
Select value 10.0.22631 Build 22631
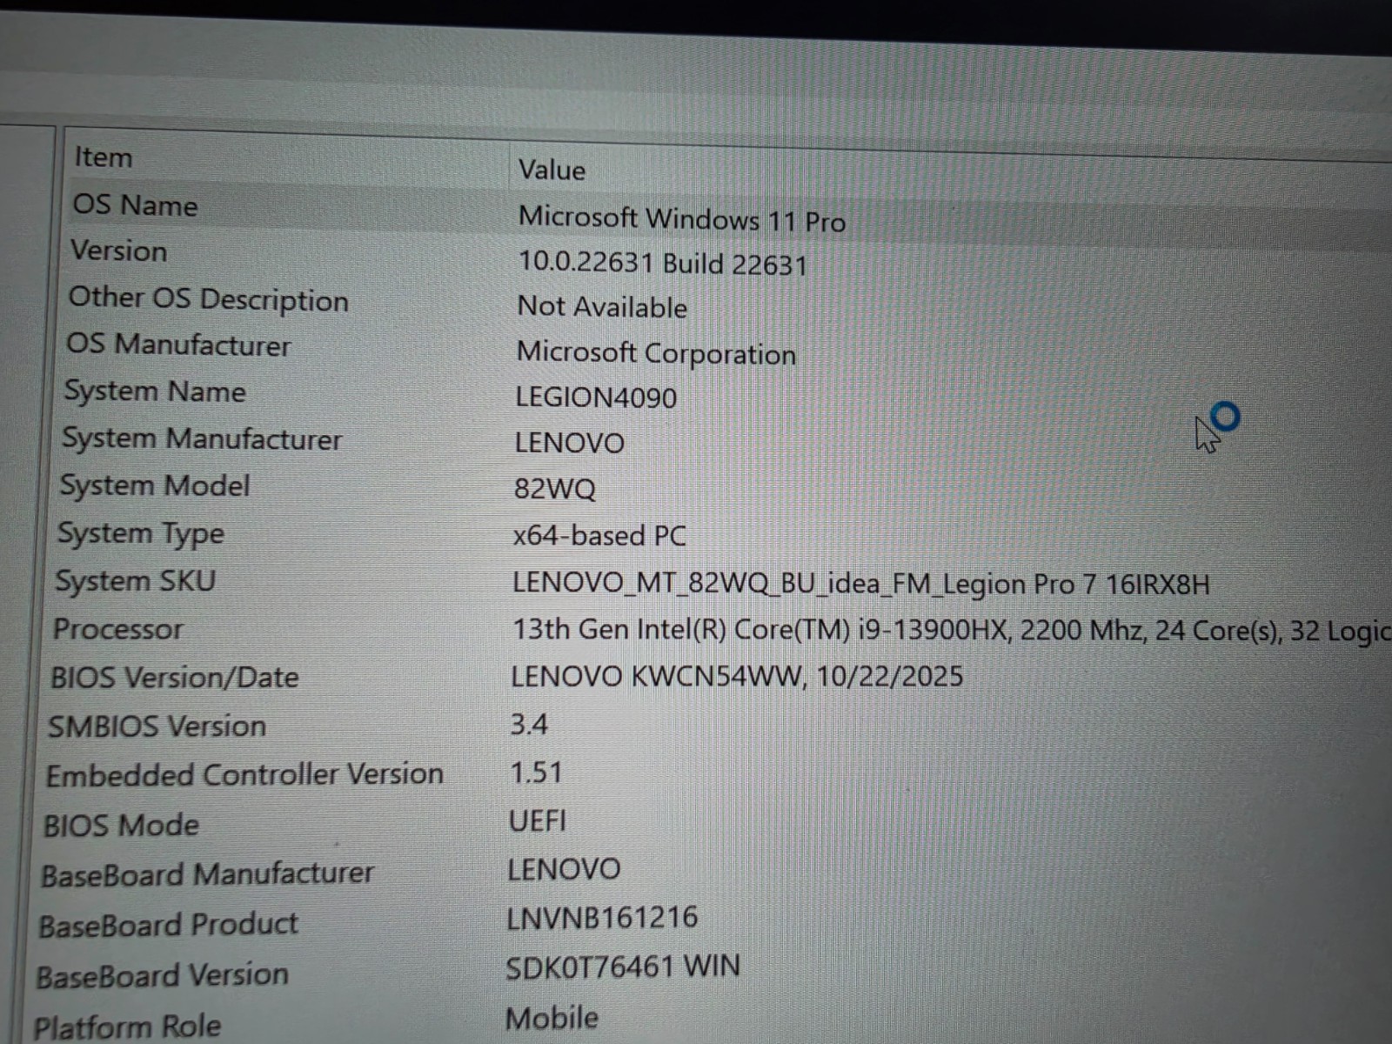tap(662, 263)
